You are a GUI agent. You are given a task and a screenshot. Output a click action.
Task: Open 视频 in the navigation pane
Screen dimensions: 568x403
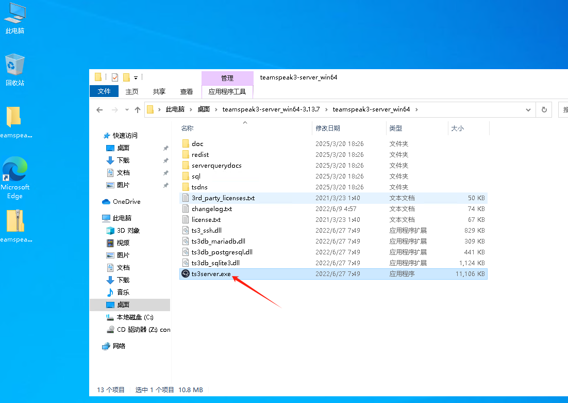pos(123,243)
